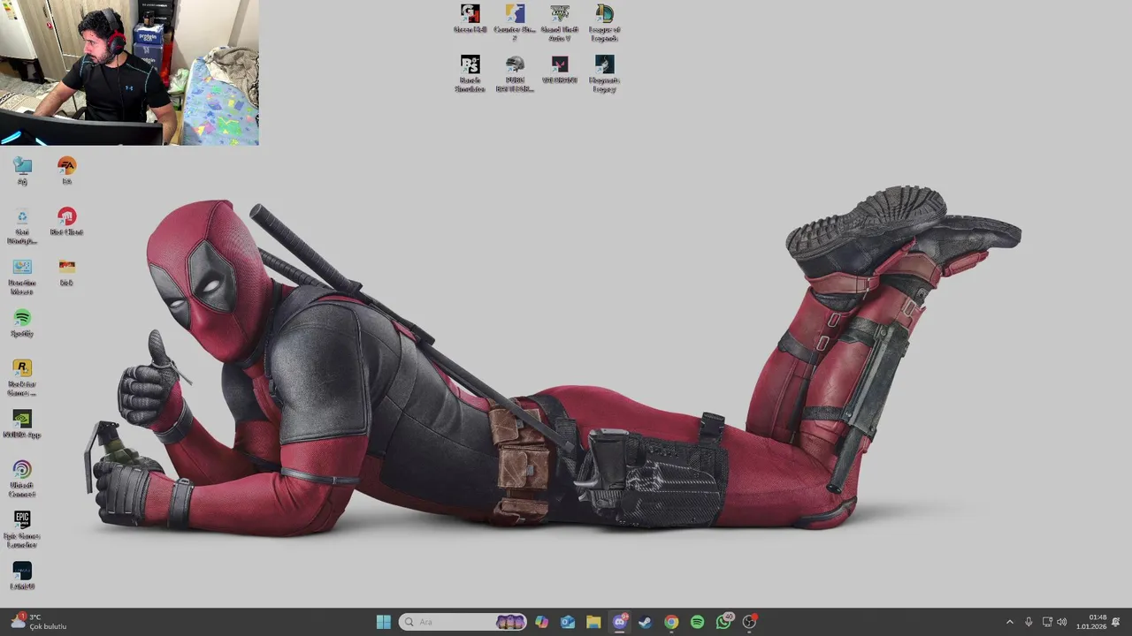
Task: Open WhatsApp from the taskbar
Action: (723, 622)
